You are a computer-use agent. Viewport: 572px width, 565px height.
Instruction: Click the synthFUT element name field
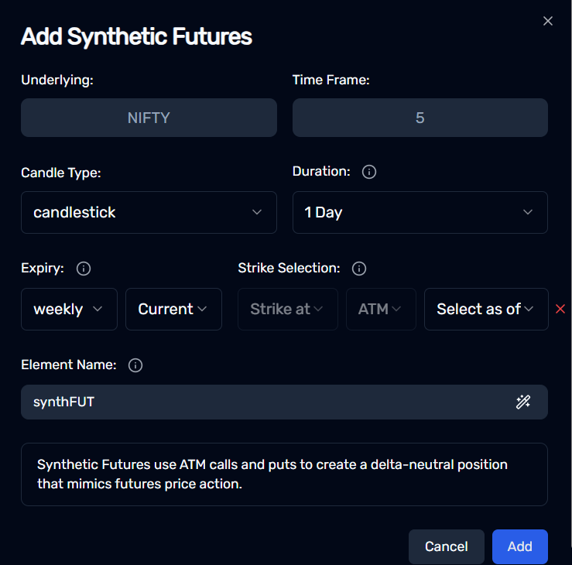pos(284,402)
